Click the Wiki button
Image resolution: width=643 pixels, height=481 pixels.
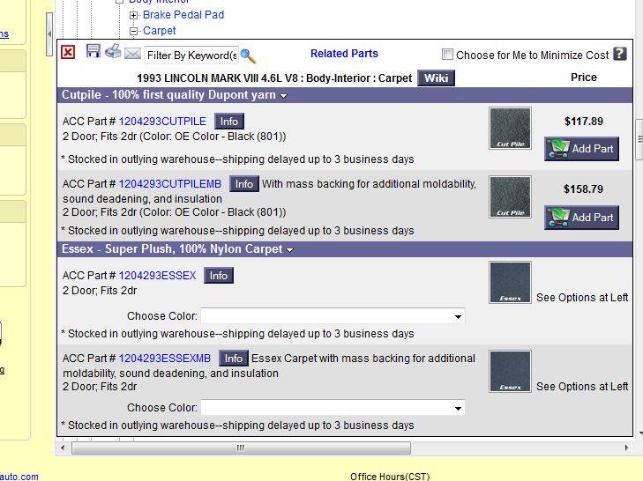tap(436, 78)
